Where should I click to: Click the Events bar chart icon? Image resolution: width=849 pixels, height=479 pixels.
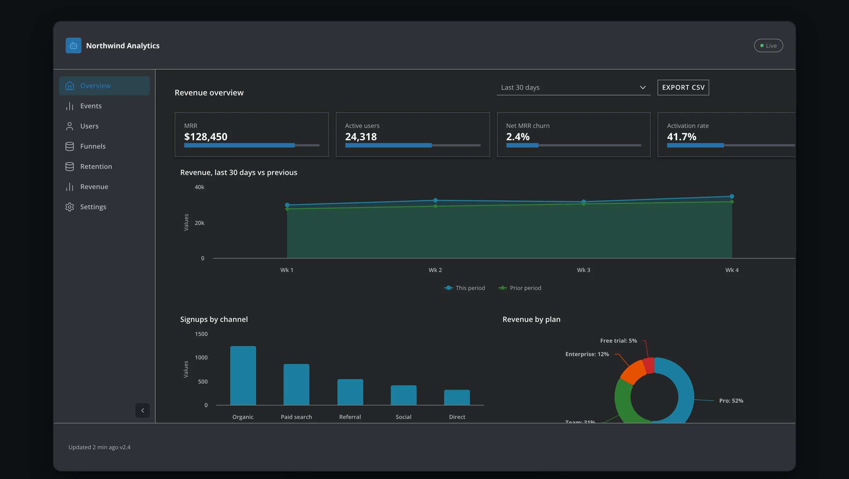coord(70,106)
